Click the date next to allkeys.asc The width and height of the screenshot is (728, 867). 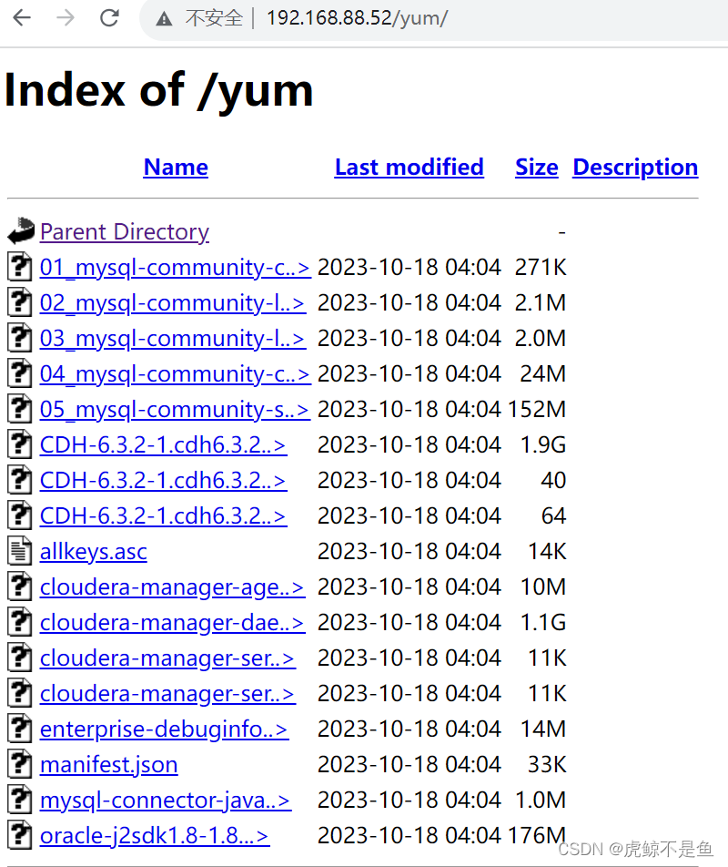(x=409, y=551)
